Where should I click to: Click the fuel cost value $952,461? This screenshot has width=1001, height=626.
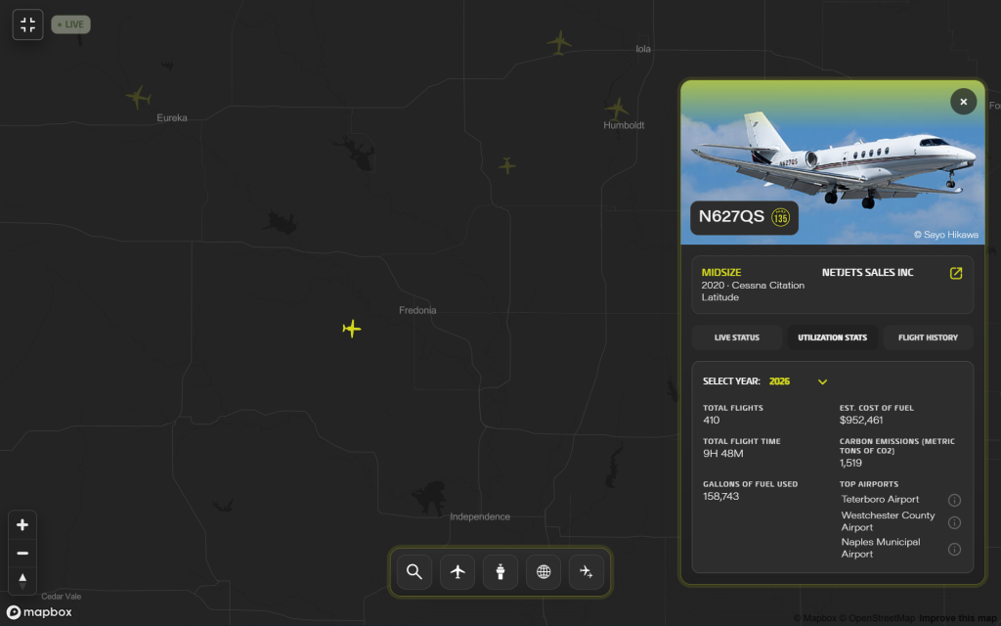click(x=861, y=421)
